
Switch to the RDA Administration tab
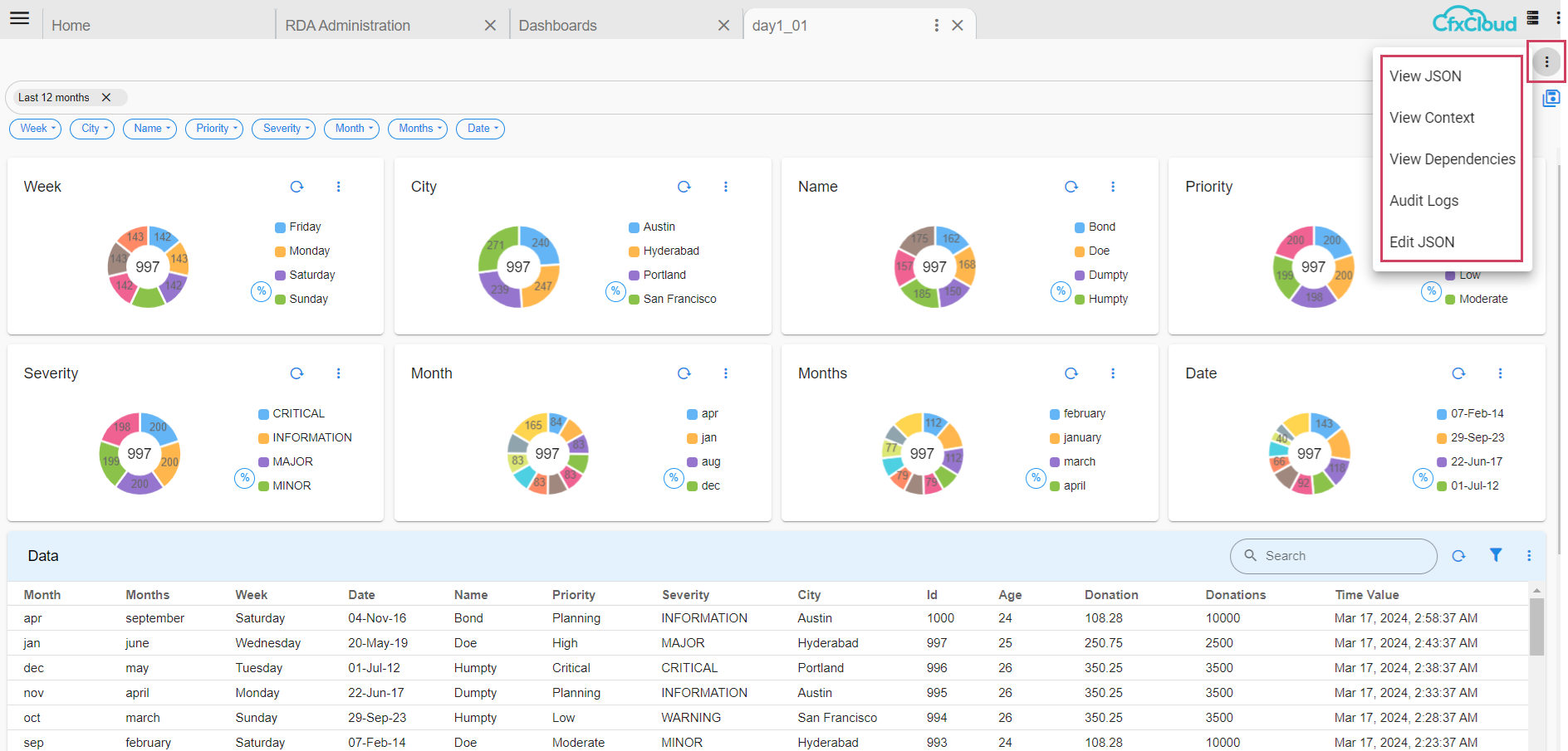(347, 26)
